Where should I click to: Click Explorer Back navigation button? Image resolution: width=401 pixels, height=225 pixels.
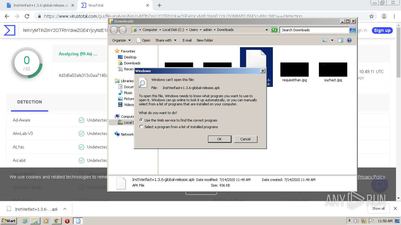114,30
